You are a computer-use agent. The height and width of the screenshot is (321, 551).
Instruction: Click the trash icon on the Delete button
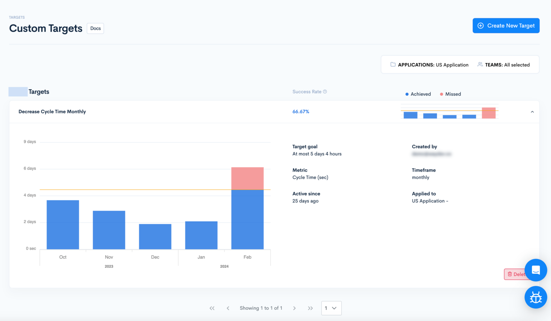tap(510, 274)
